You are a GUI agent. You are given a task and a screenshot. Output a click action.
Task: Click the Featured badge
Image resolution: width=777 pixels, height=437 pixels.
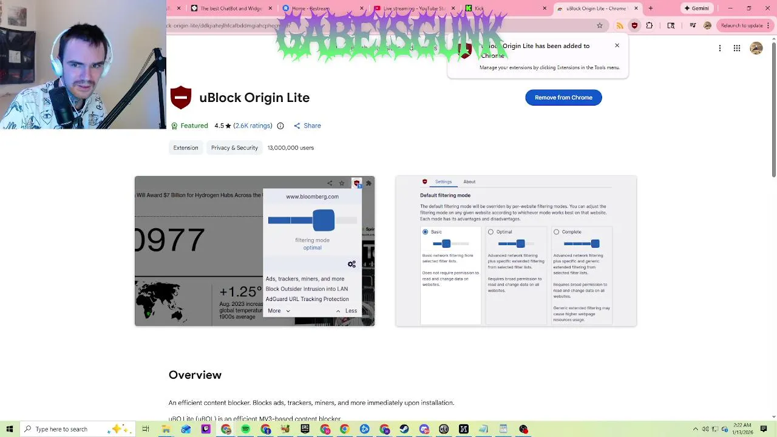(189, 126)
